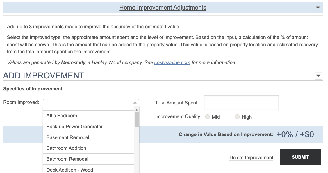Click the Total Amount Spent field

(x=241, y=102)
